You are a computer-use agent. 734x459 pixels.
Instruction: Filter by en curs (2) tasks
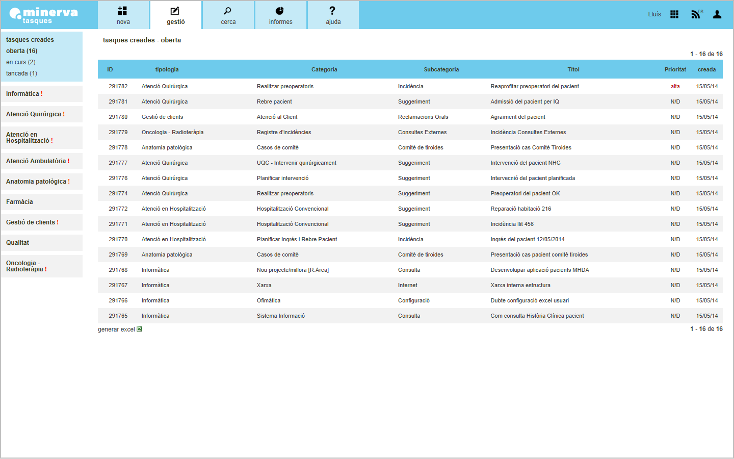[x=21, y=62]
